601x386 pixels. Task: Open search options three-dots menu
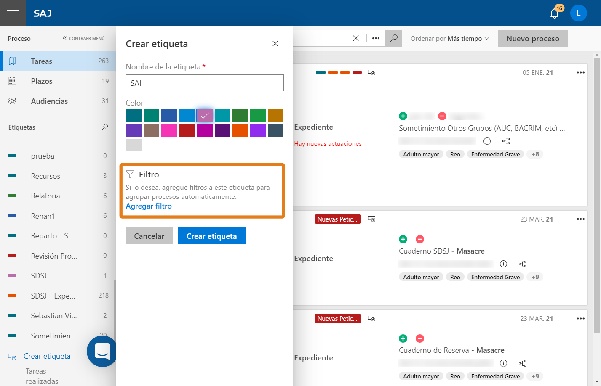coord(376,38)
